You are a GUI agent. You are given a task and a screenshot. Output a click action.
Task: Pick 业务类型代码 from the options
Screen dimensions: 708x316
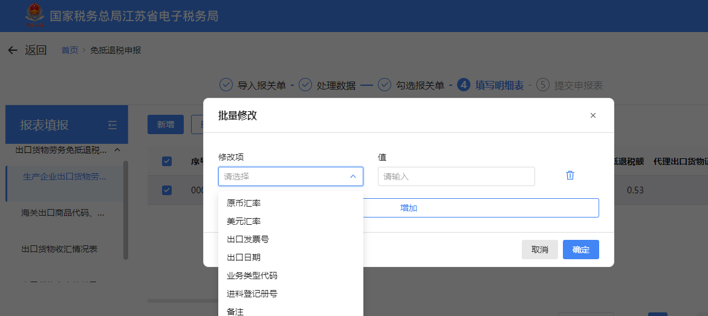click(252, 276)
